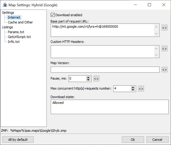Toggle the Download enabled checkbox
Viewport: 171px width, 145px height.
coord(53,15)
